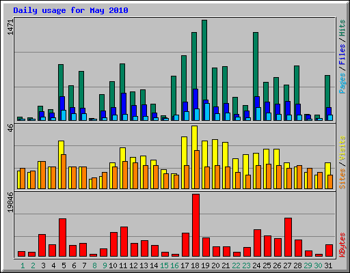Click day 1 on the date axis
The image size is (350, 273).
23,265
